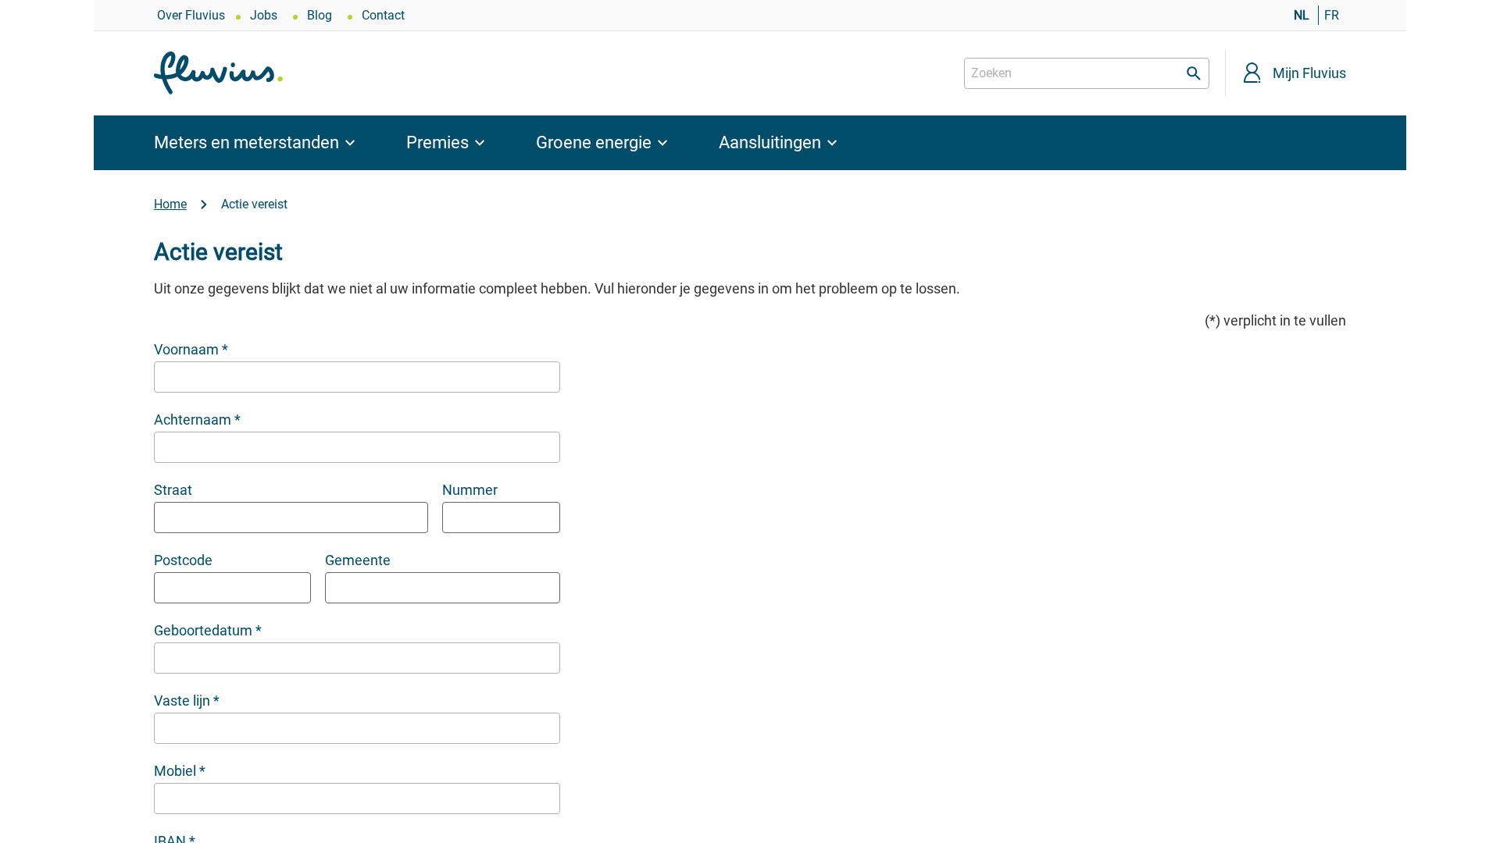
Task: Click the Mijn Fluvius user icon
Action: tap(1252, 73)
